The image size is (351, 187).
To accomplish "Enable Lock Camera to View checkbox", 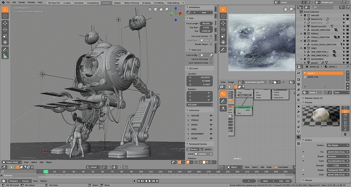I will tap(211, 63).
